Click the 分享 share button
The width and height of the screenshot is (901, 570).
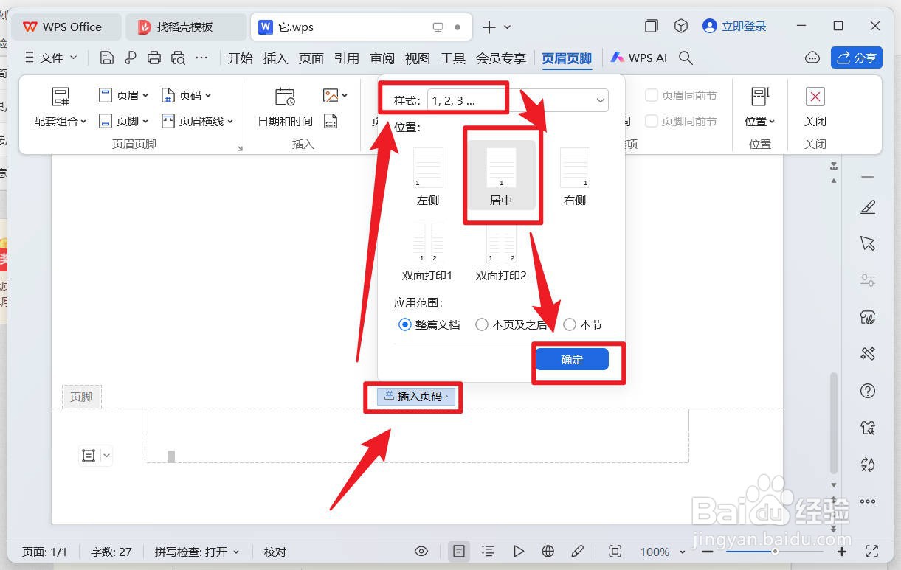[x=856, y=58]
